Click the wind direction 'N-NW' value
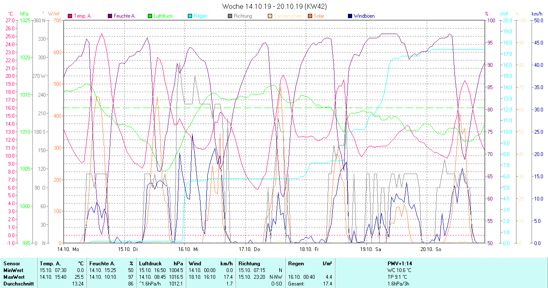The image size is (548, 288). click(276, 277)
